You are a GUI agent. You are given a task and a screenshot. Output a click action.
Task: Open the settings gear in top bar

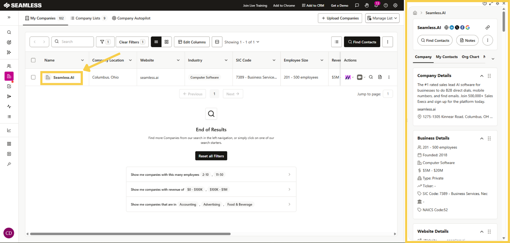click(x=395, y=5)
